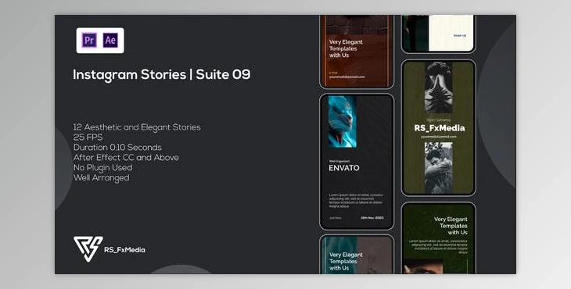
Task: Open the cream 'Swipe Up' story mockup
Action: (439, 34)
